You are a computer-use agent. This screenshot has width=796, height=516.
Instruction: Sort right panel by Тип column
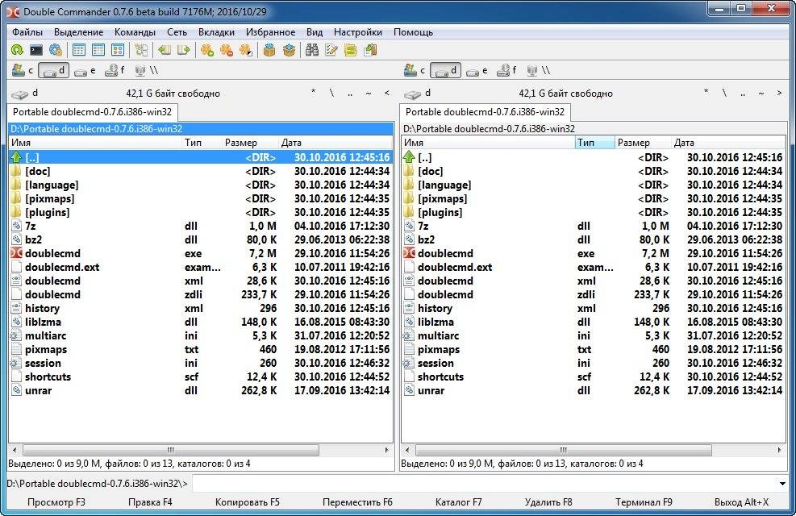click(x=594, y=143)
